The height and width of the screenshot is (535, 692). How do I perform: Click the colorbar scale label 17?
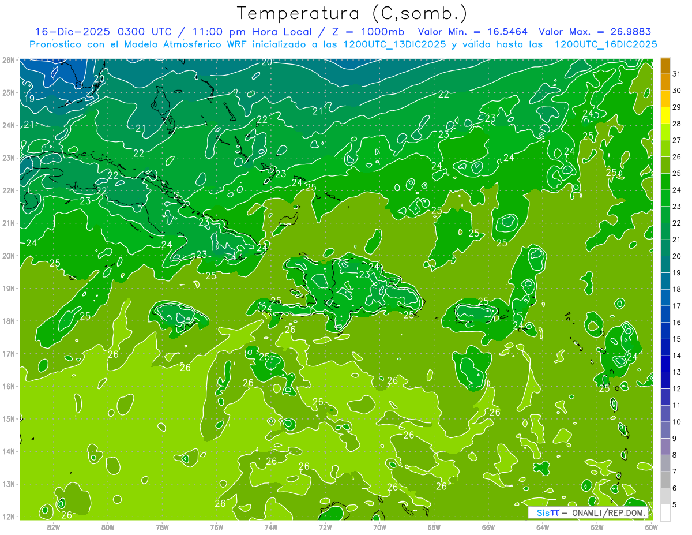pyautogui.click(x=676, y=306)
